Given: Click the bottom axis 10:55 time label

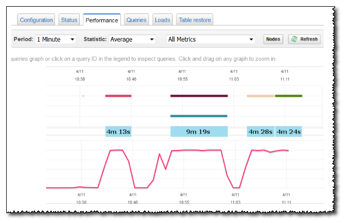Looking at the screenshot, I should tap(184, 202).
